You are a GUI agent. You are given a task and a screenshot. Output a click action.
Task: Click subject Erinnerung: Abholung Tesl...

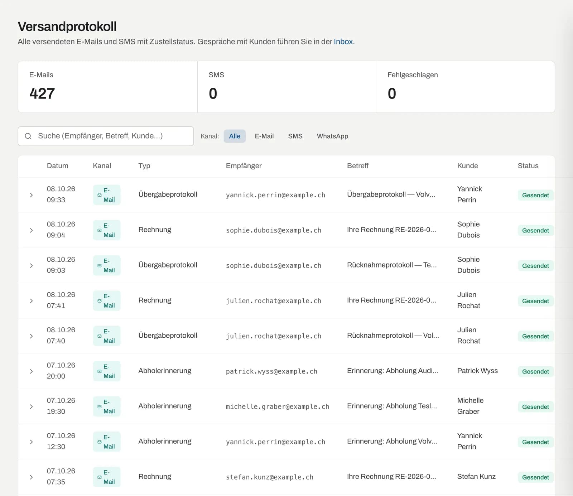click(x=392, y=406)
